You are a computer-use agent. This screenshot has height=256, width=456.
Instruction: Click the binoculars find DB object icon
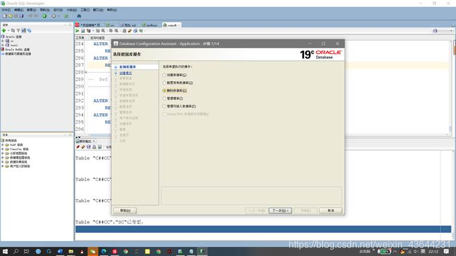pyautogui.click(x=79, y=16)
